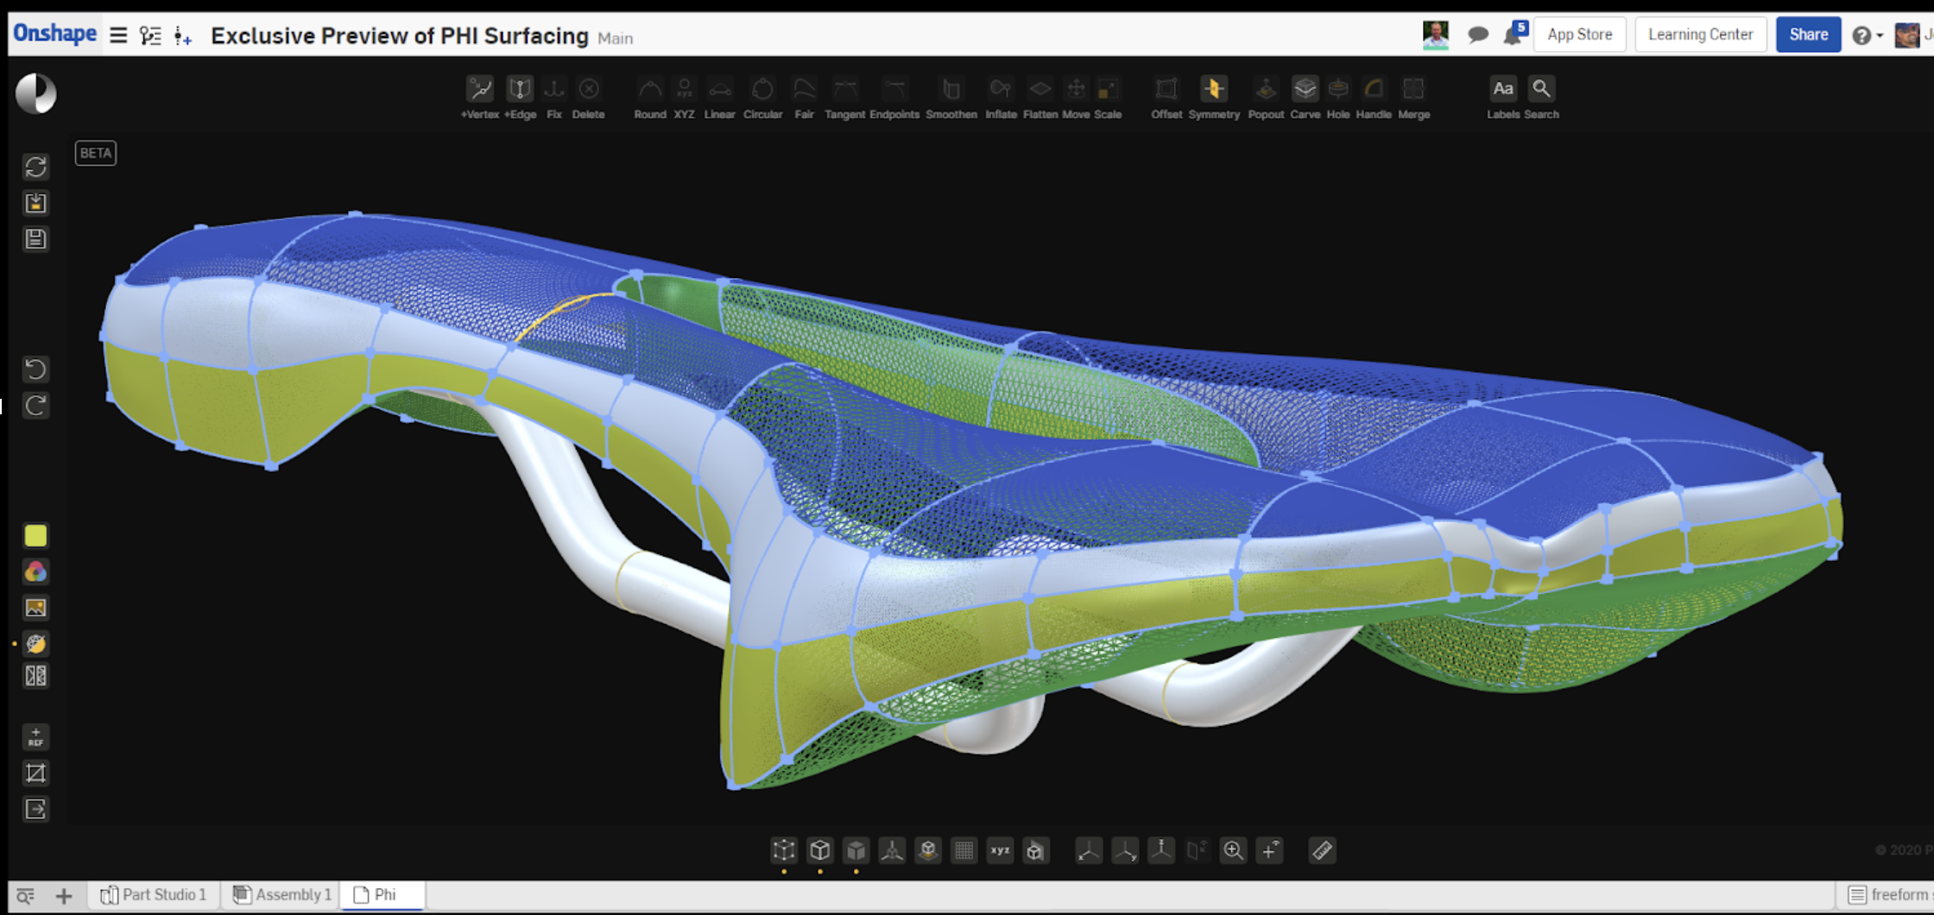Switch to Assembly 1 tab
1934x915 pixels.
[x=282, y=895]
